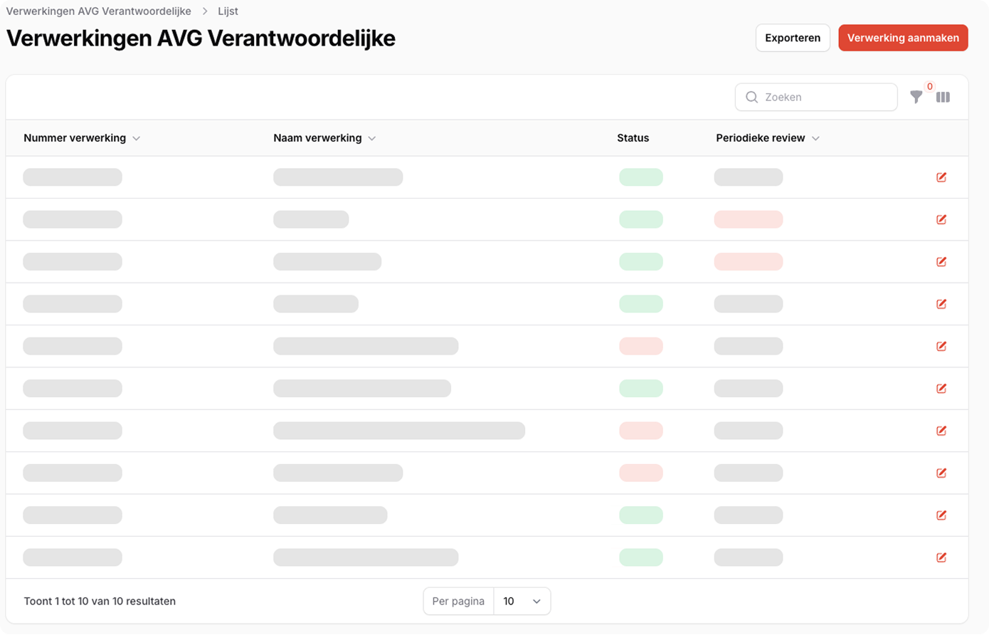
Task: Click red Periodieke review badge in second row
Action: tap(749, 219)
